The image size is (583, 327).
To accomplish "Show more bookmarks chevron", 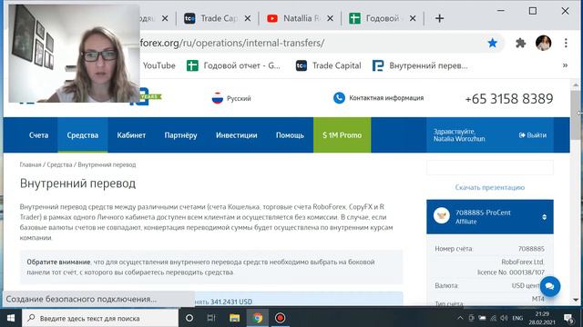I will point(565,65).
